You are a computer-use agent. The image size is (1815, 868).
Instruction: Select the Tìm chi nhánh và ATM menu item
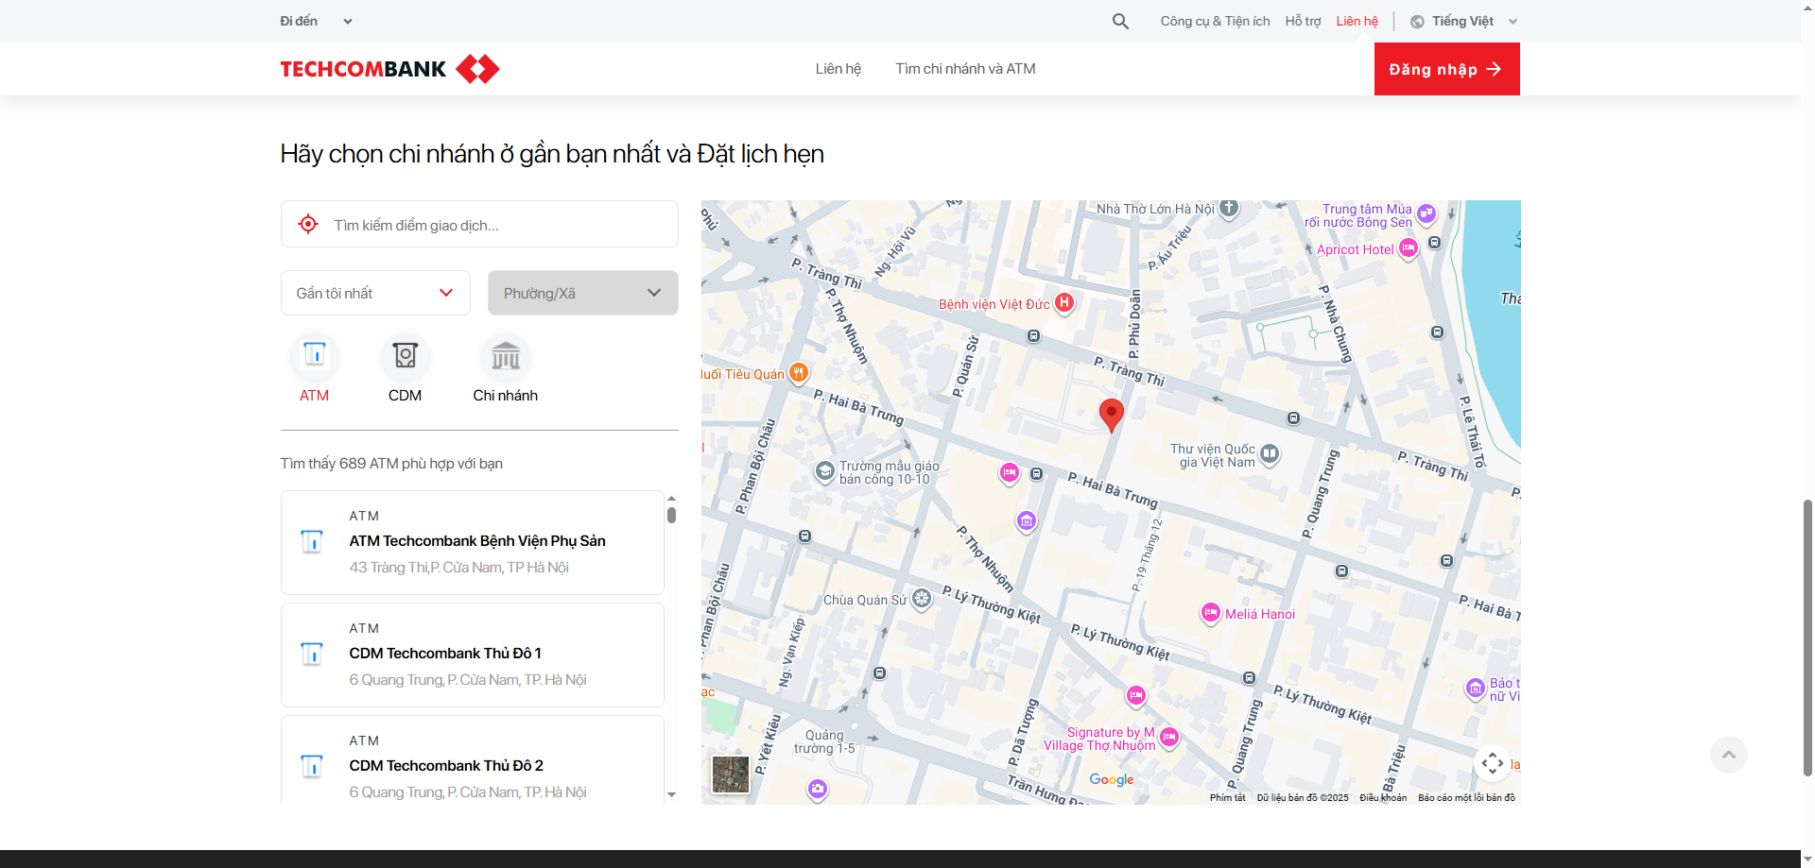965,68
